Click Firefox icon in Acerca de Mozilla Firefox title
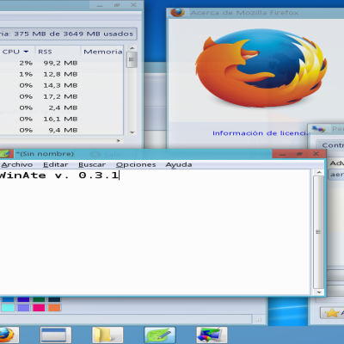Viewport: 344px width, 344px height. 177,13
